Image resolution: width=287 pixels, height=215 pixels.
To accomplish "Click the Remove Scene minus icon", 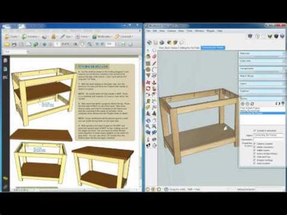I will point(248,104).
